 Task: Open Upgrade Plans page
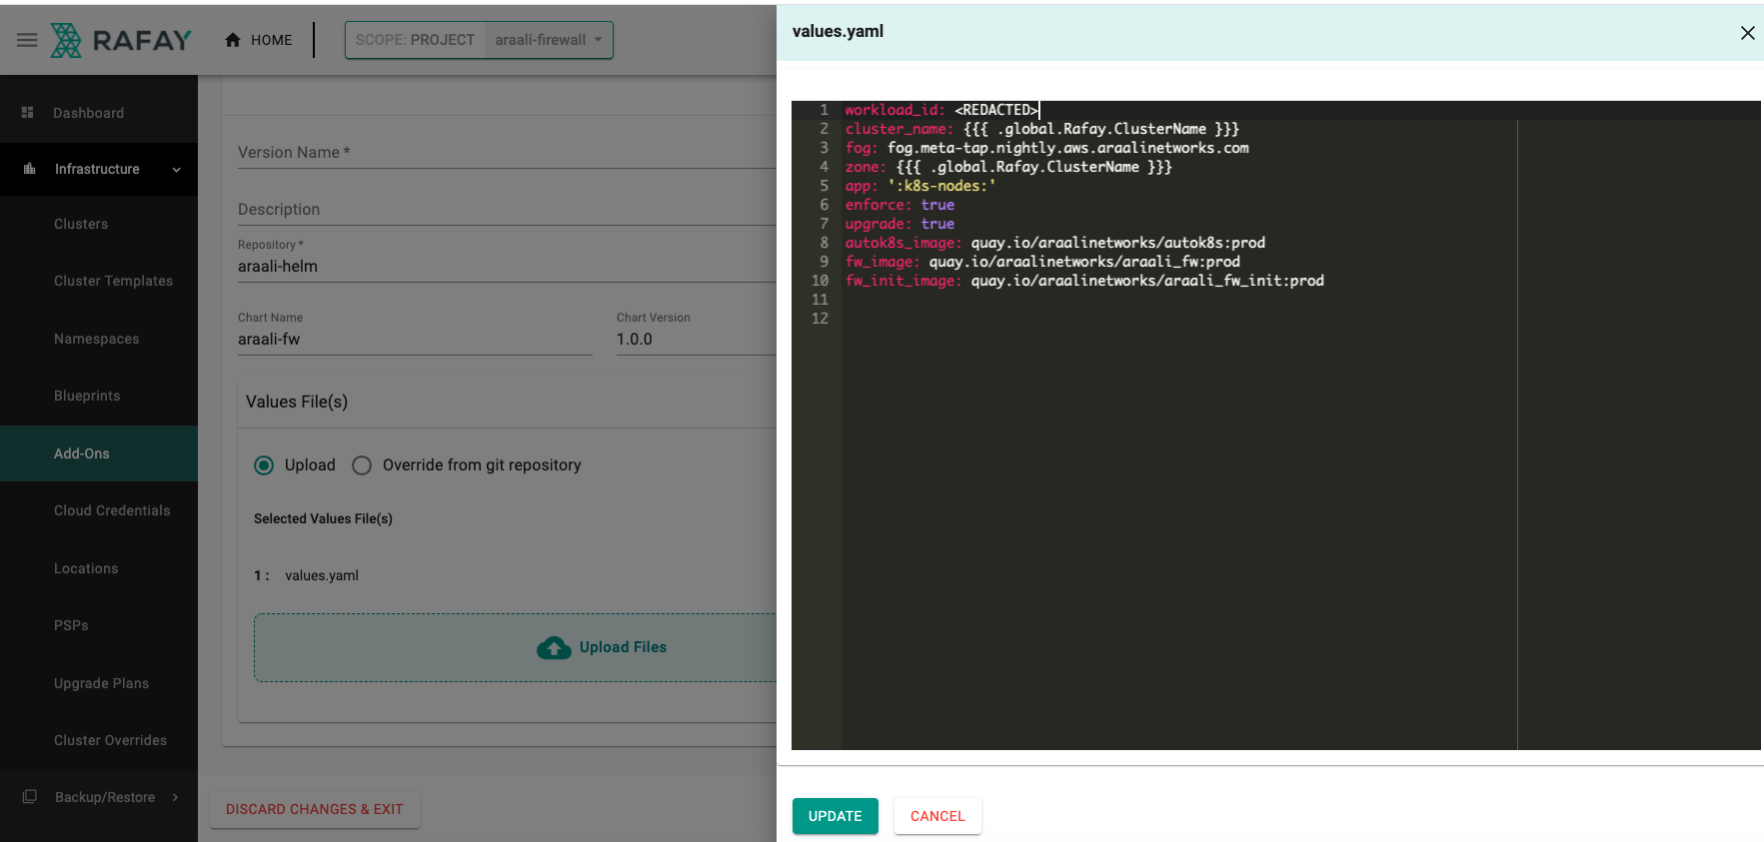pyautogui.click(x=101, y=683)
